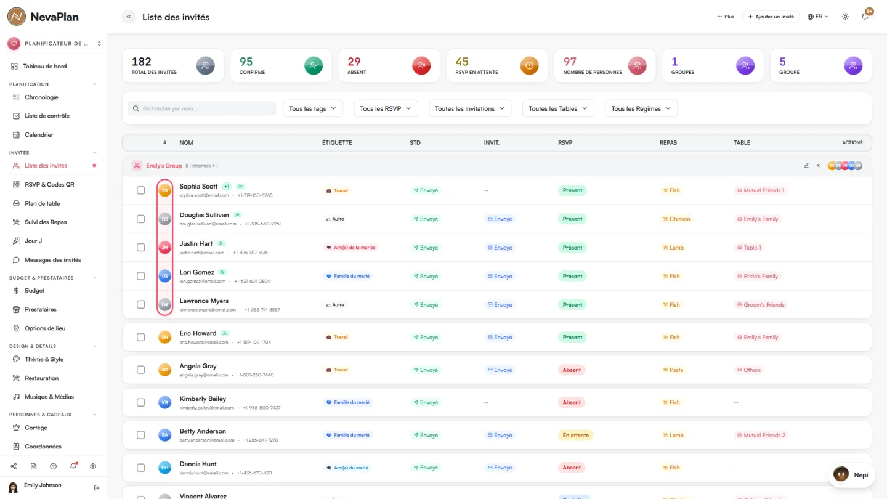This screenshot has height=499, width=887.
Task: Check the Angela Gray row checkbox
Action: click(141, 370)
